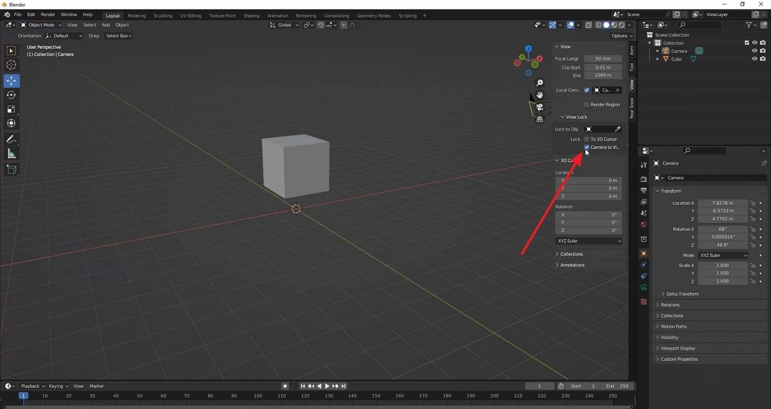Open the Render menu
The height and width of the screenshot is (409, 771).
tap(48, 14)
